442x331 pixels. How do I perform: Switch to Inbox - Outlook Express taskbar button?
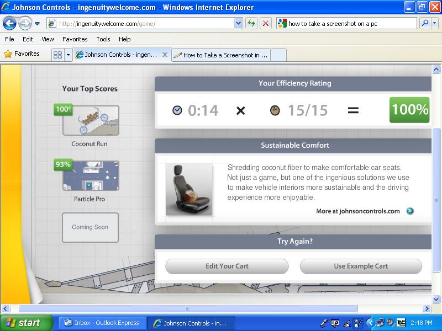click(102, 323)
